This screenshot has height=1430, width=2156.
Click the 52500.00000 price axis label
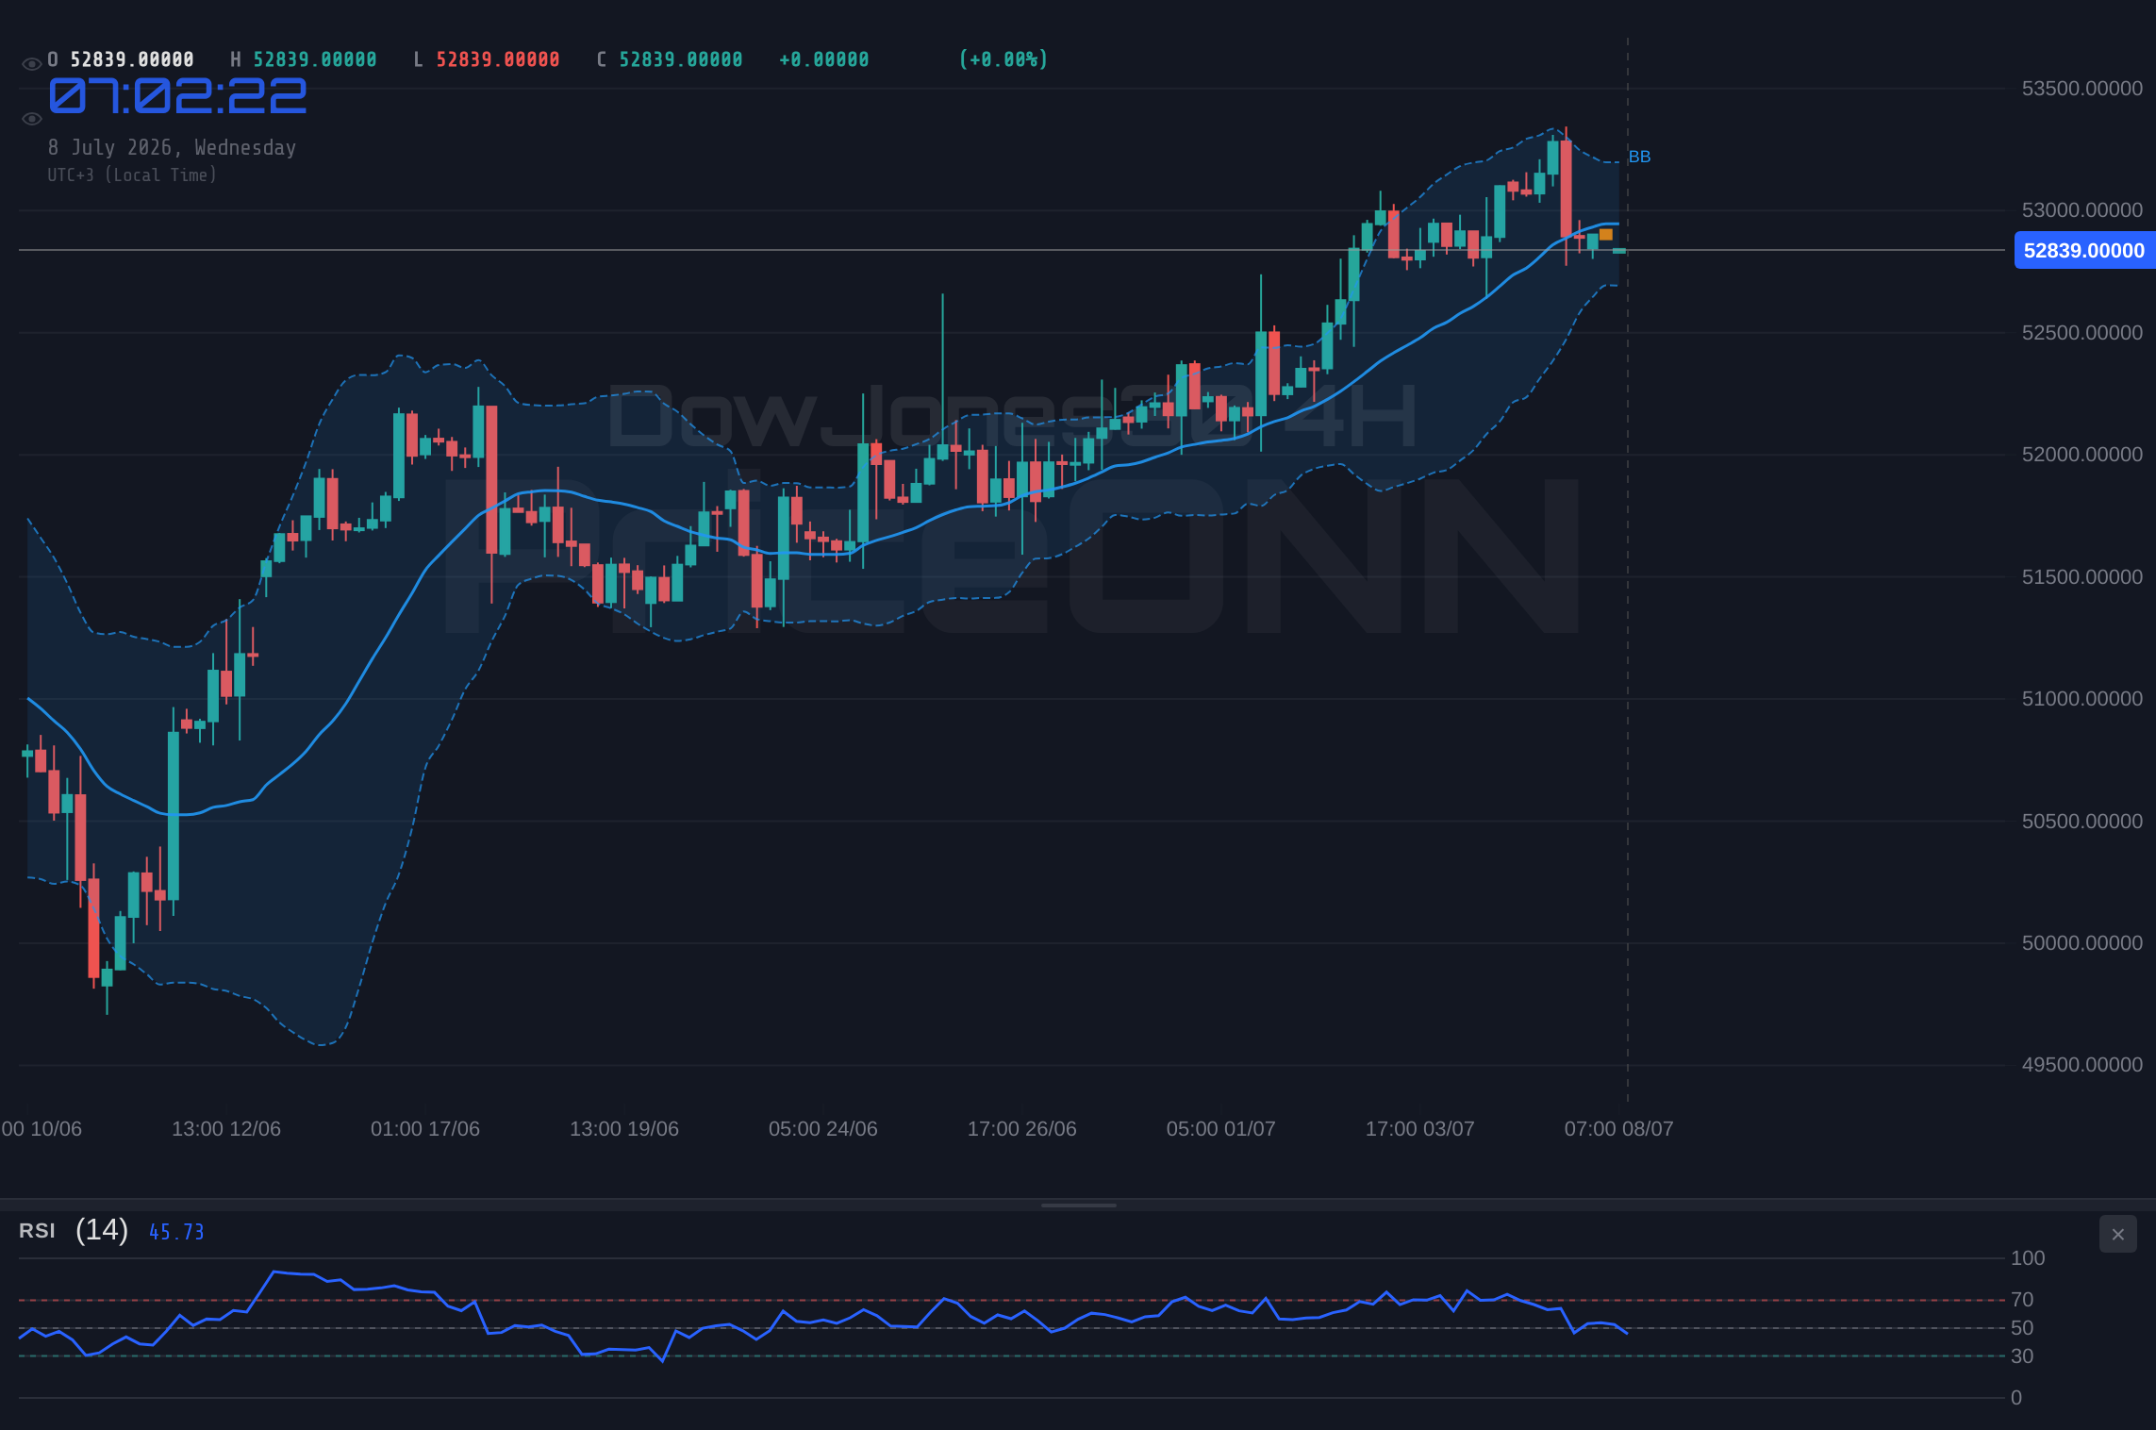click(2082, 333)
